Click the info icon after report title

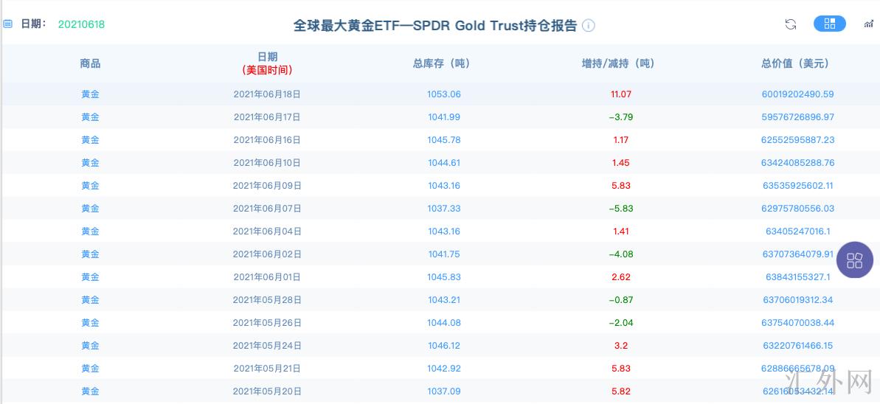pyautogui.click(x=588, y=25)
